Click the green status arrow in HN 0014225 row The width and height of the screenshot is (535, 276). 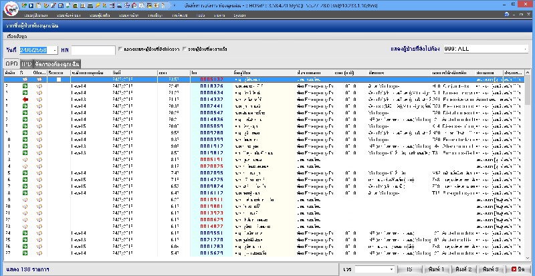point(25,180)
